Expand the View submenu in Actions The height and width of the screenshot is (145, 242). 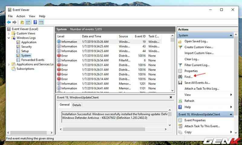[x=231, y=95]
